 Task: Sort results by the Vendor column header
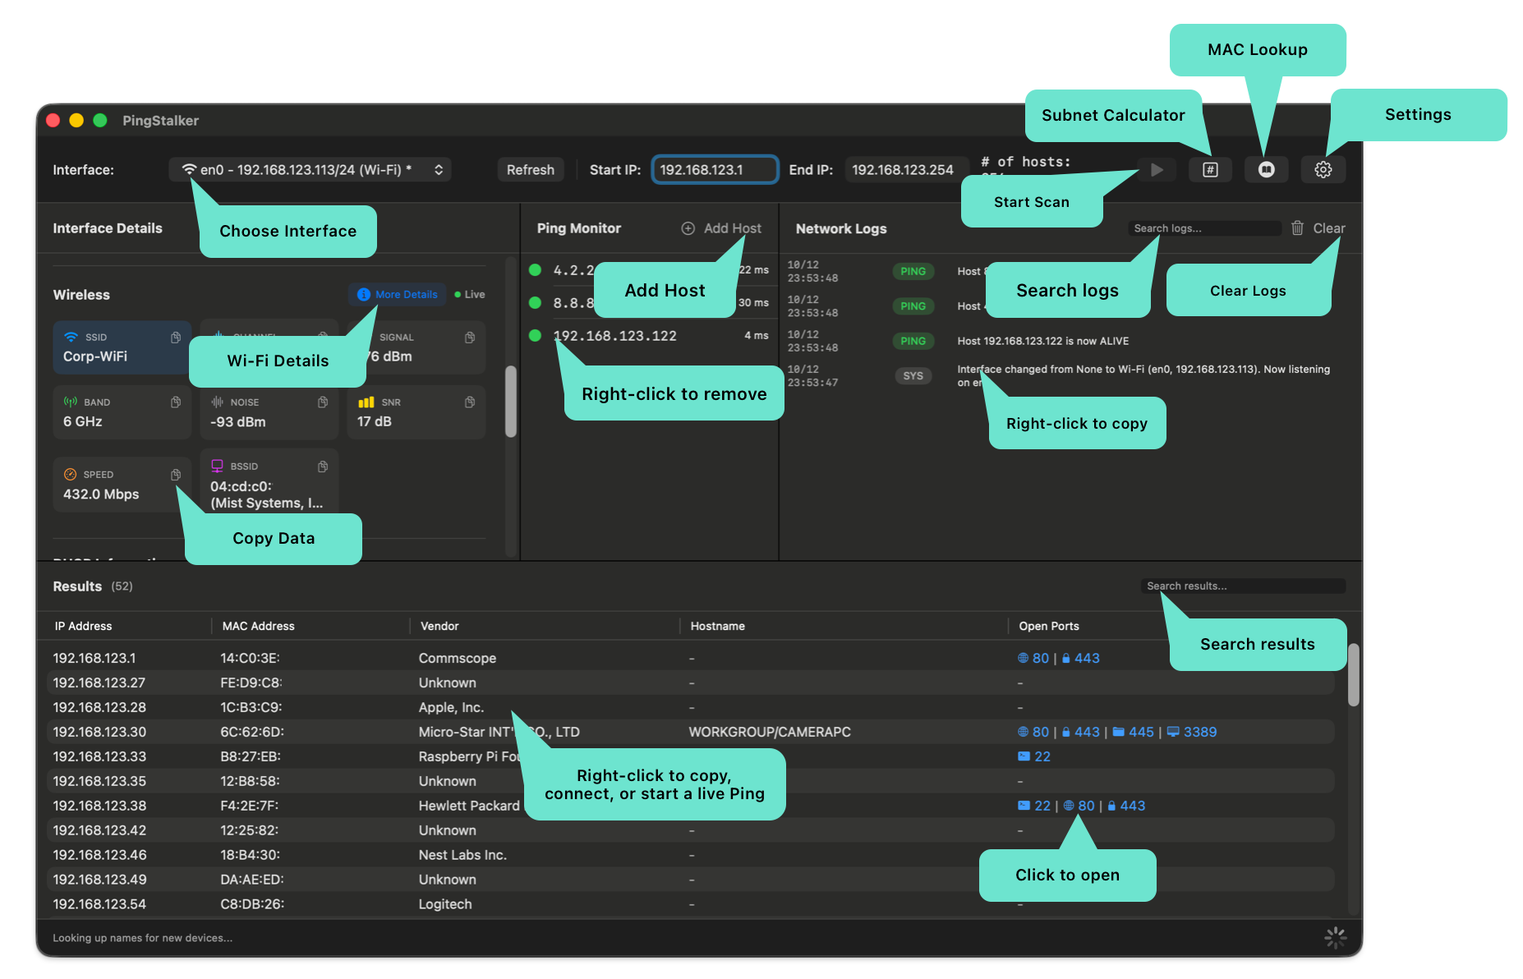440,626
